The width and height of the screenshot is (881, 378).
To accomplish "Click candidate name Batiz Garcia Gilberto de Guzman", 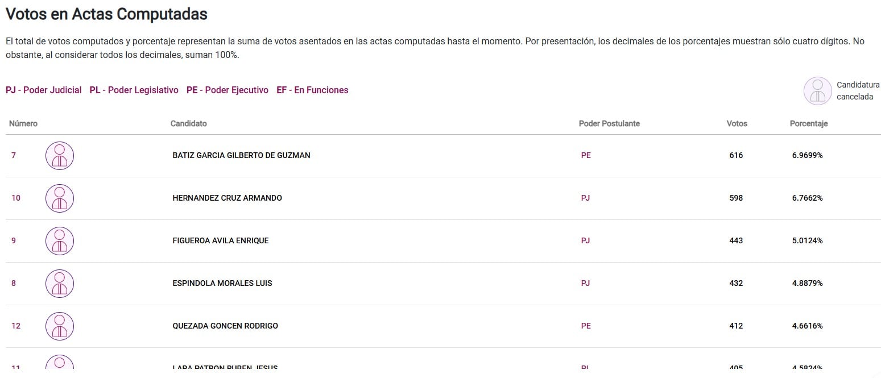I will tap(241, 155).
